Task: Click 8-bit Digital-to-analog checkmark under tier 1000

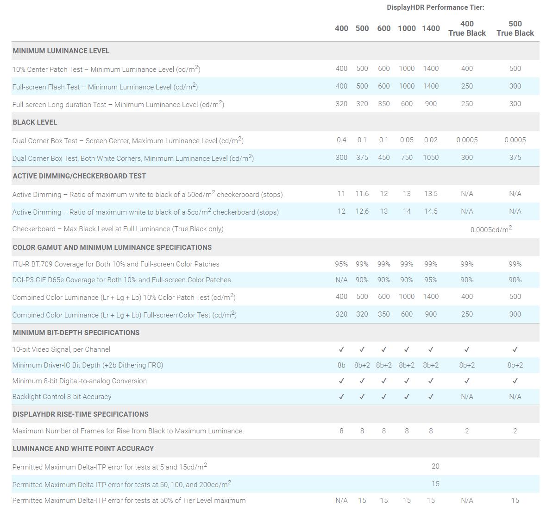Action: [x=406, y=381]
